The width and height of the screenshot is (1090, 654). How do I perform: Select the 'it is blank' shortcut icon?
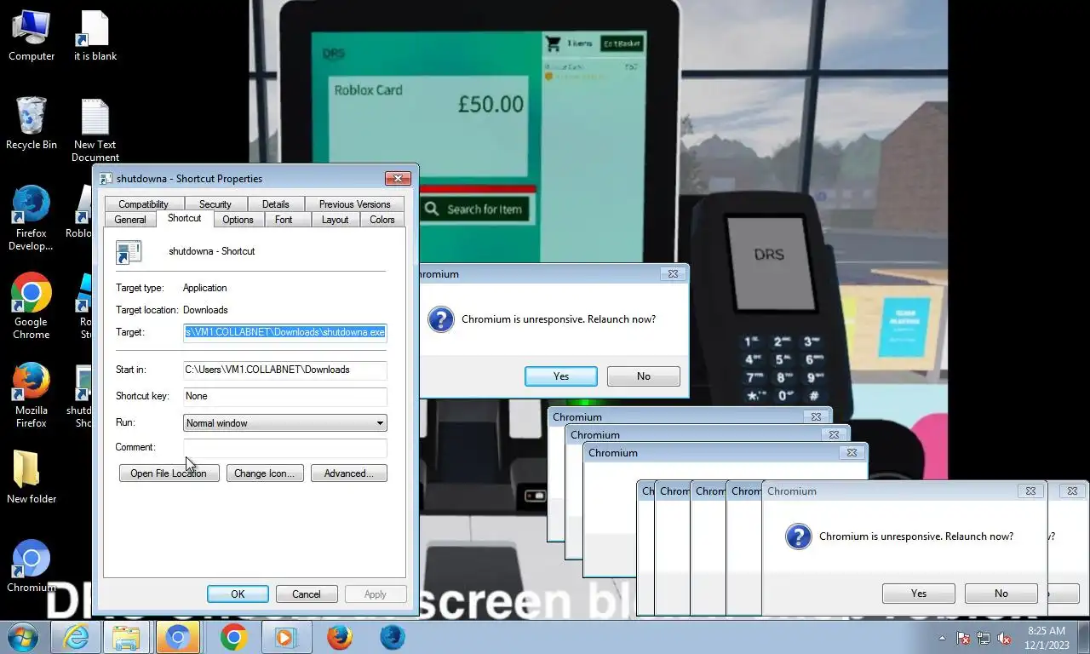click(95, 36)
